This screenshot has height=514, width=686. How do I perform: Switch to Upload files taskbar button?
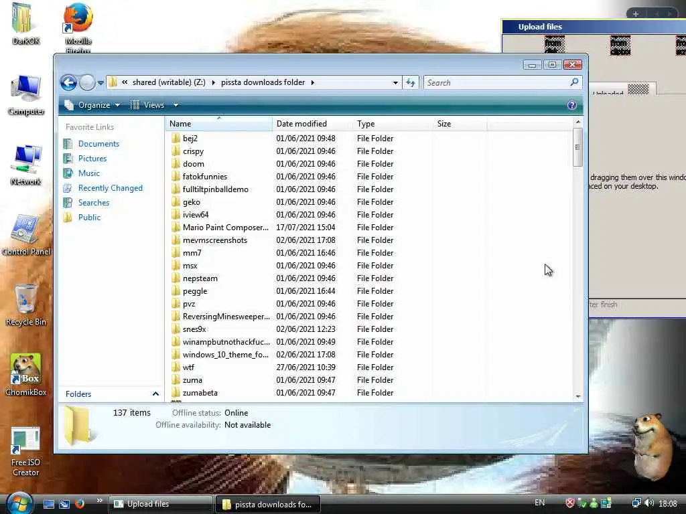[159, 504]
